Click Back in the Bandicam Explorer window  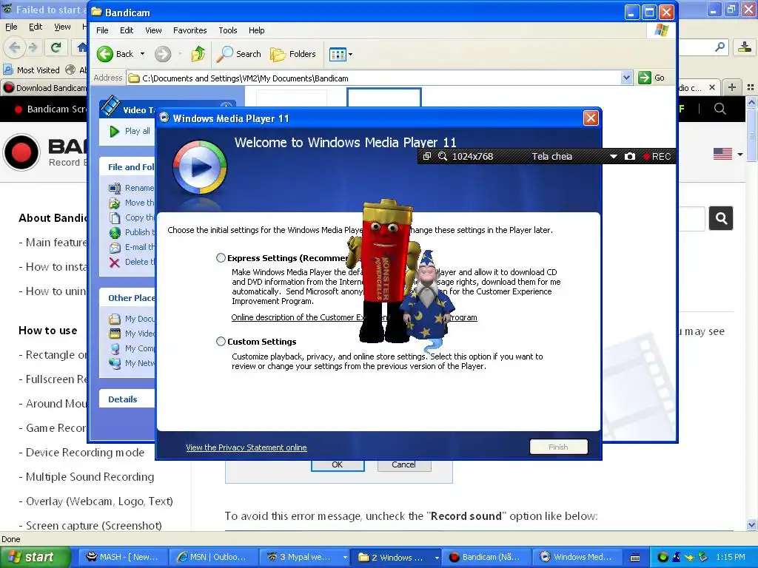115,54
